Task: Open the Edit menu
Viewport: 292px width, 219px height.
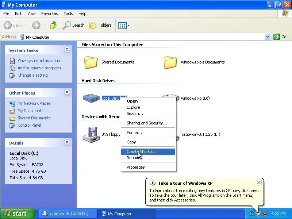Action: tap(18, 14)
